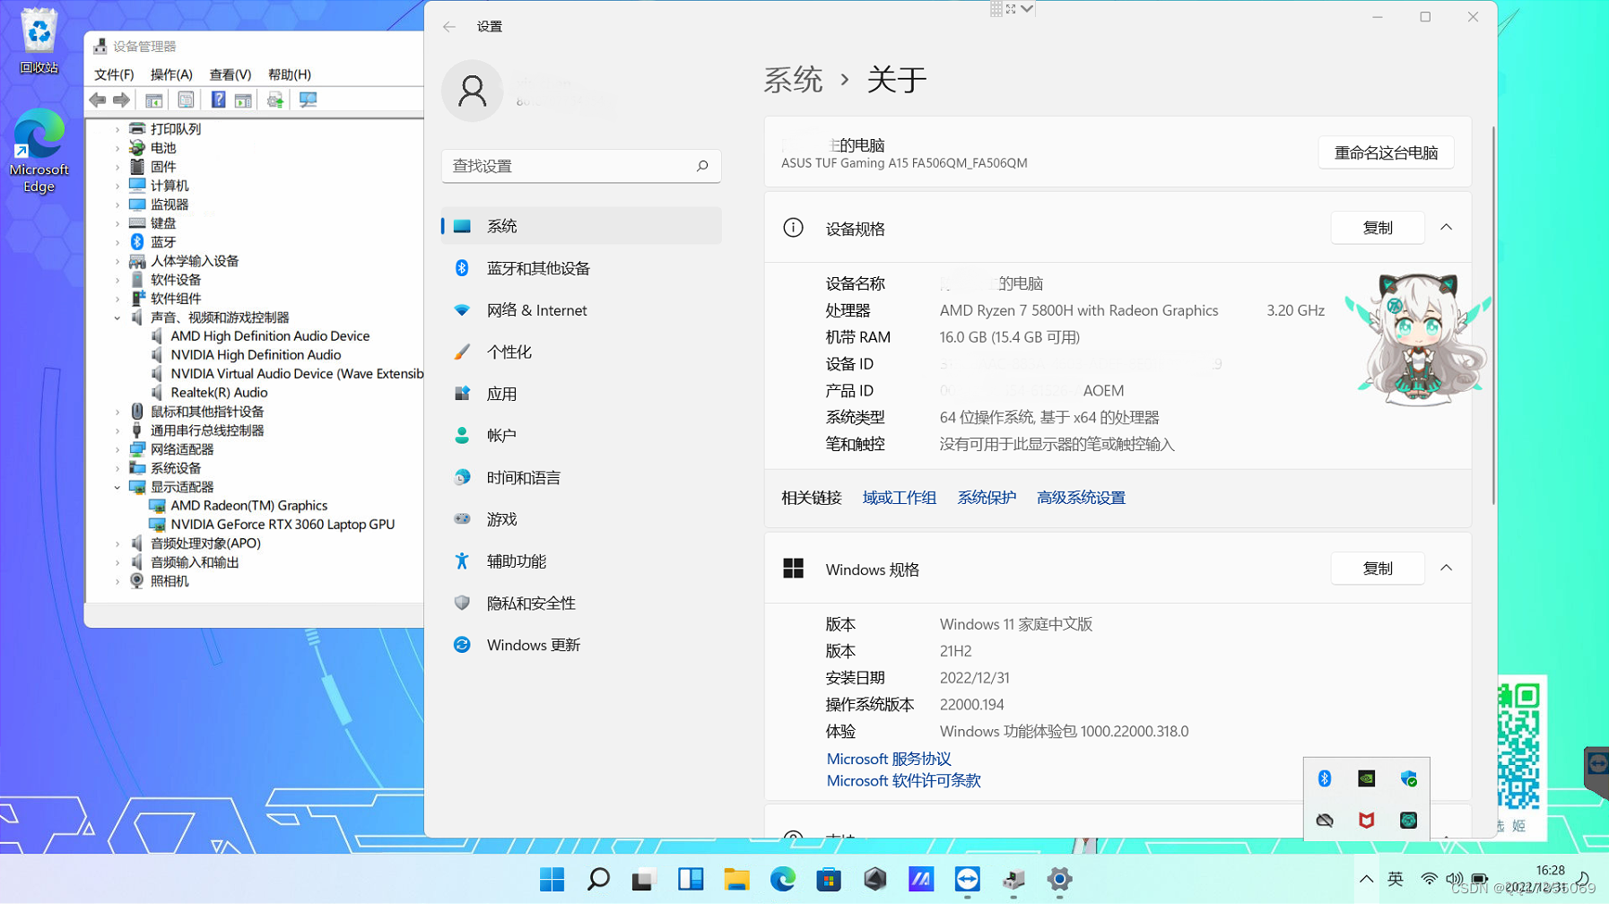Expand the 照相机 node
The width and height of the screenshot is (1609, 904).
[x=117, y=581]
